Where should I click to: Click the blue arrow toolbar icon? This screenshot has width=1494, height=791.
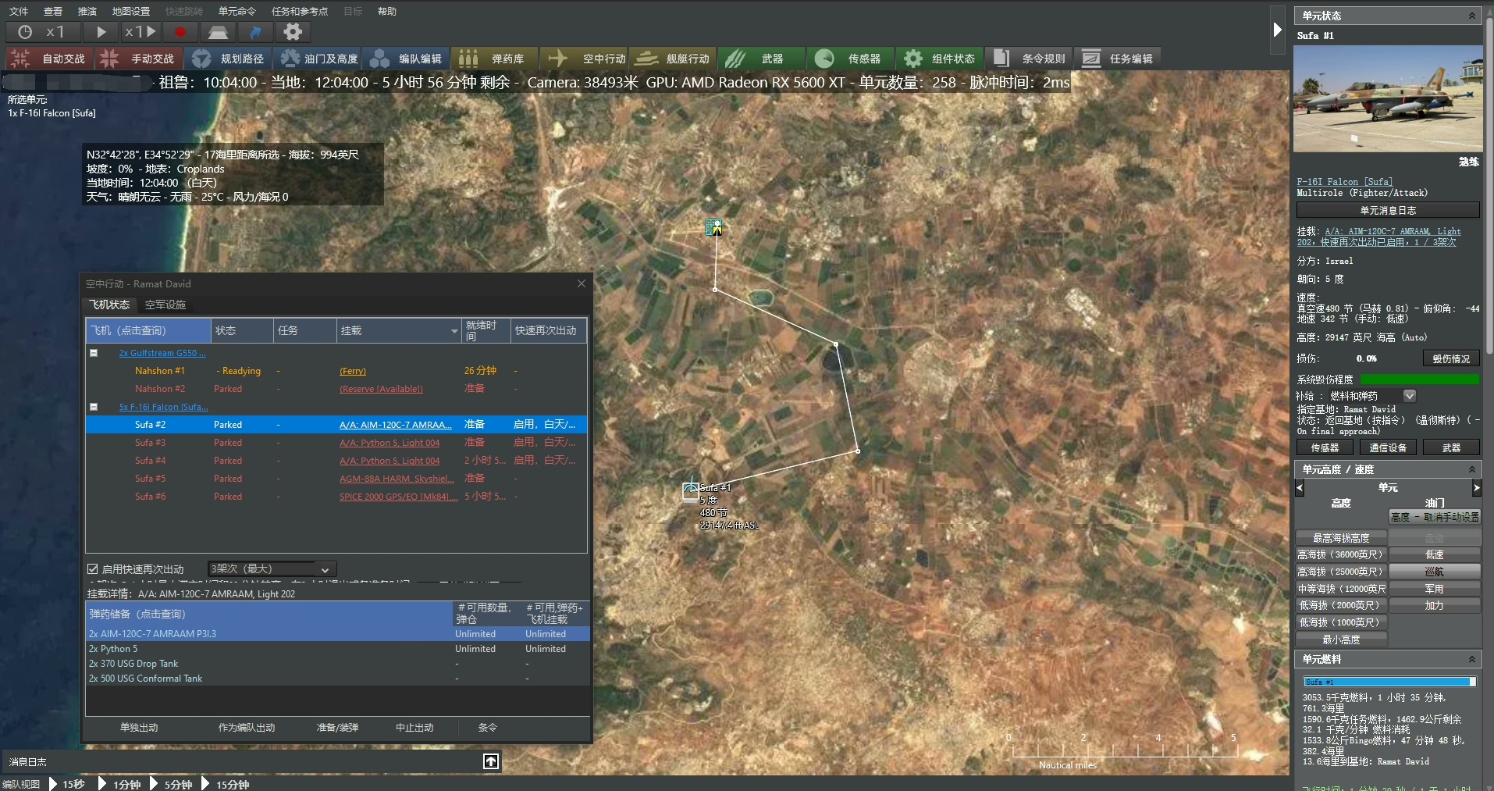point(255,32)
